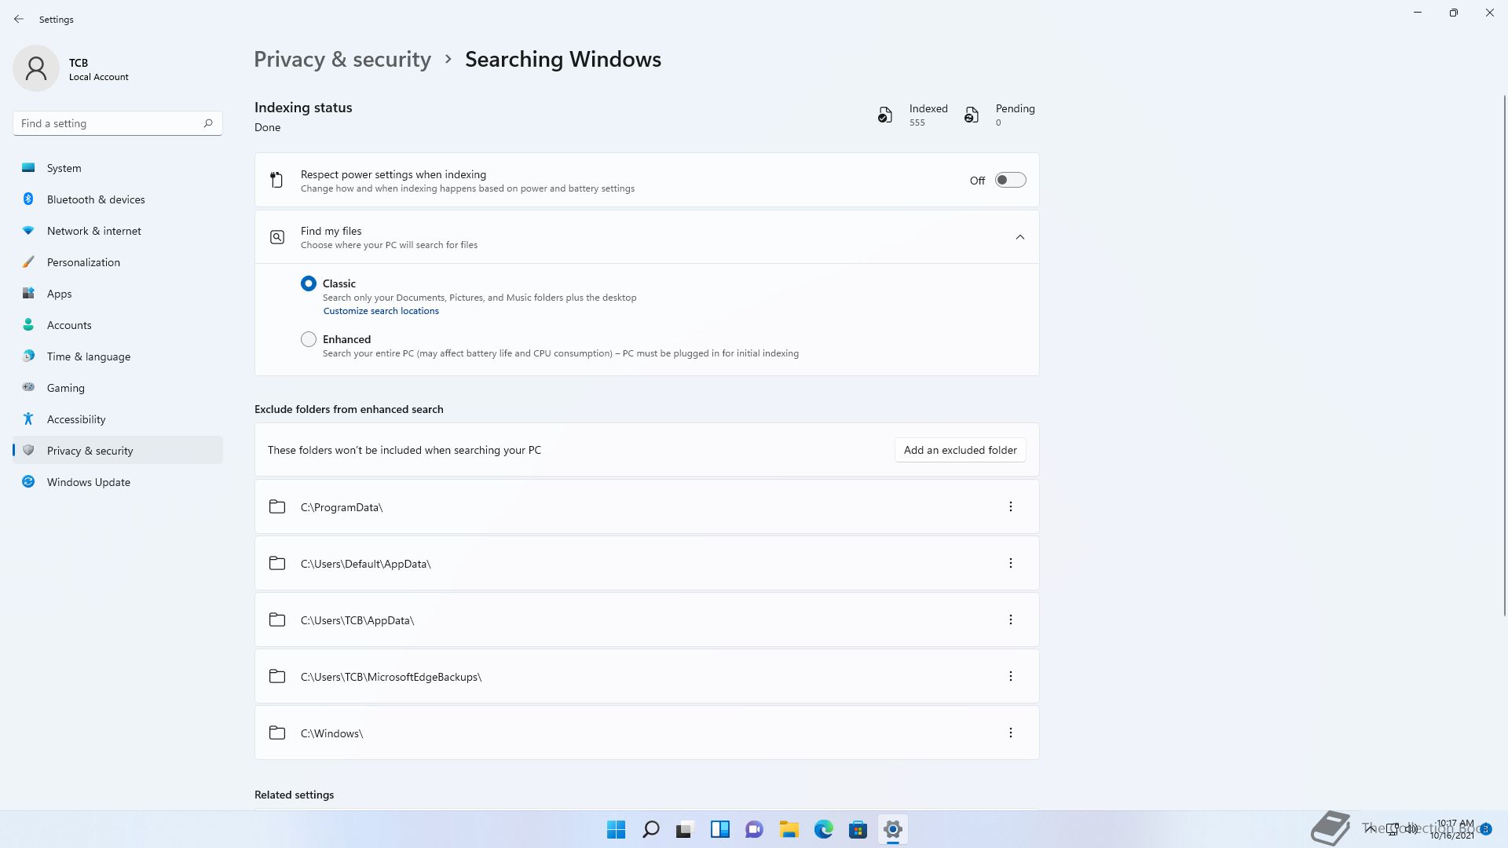Click the back arrow in Settings header
This screenshot has height=848, width=1508.
click(x=19, y=19)
